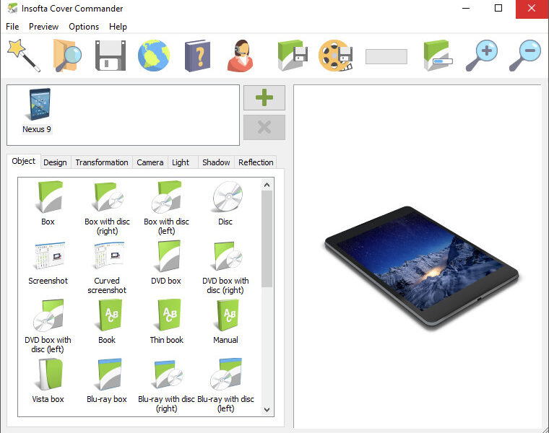Screen dimensions: 549x433
Task: Add new object with green plus button
Action: (x=264, y=97)
